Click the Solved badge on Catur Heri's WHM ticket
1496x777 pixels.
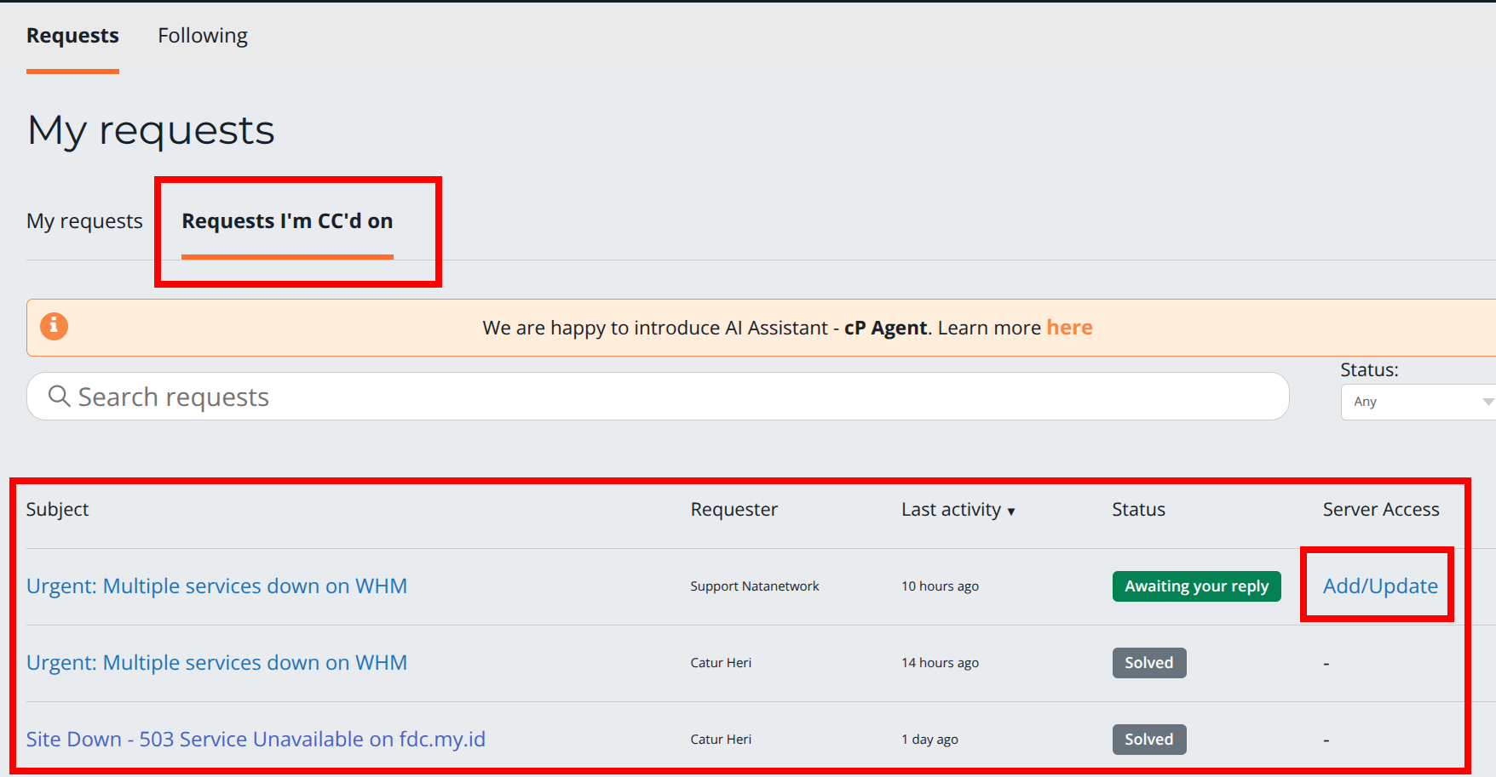point(1148,662)
